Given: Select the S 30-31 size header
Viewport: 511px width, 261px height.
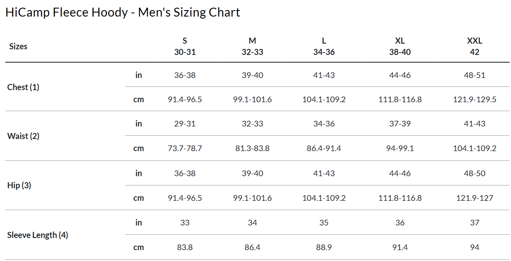Looking at the screenshot, I should coord(185,46).
